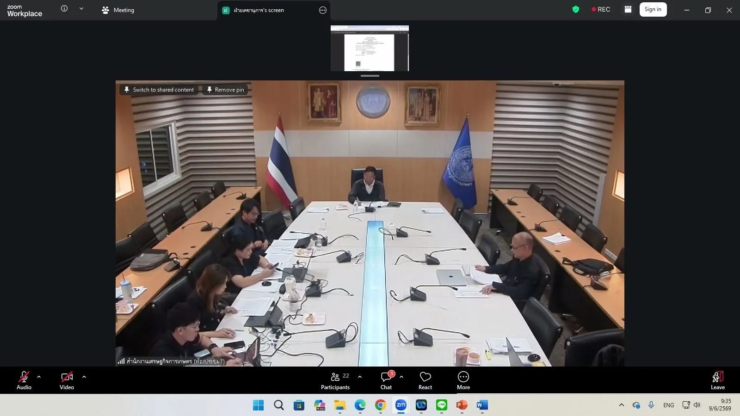The image size is (740, 416).
Task: Start the Video camera
Action: click(x=67, y=380)
